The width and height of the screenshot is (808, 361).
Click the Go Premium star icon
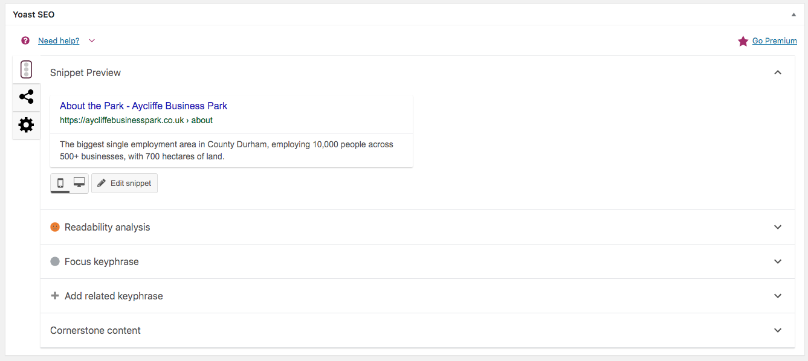743,41
